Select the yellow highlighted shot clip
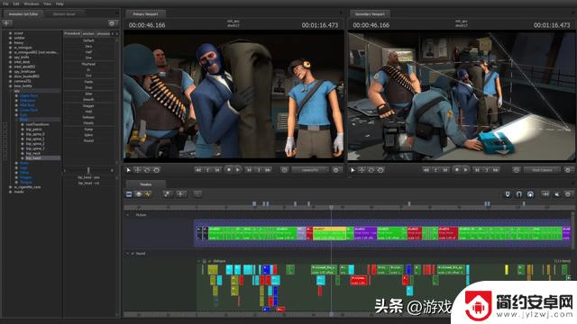 (x=329, y=233)
